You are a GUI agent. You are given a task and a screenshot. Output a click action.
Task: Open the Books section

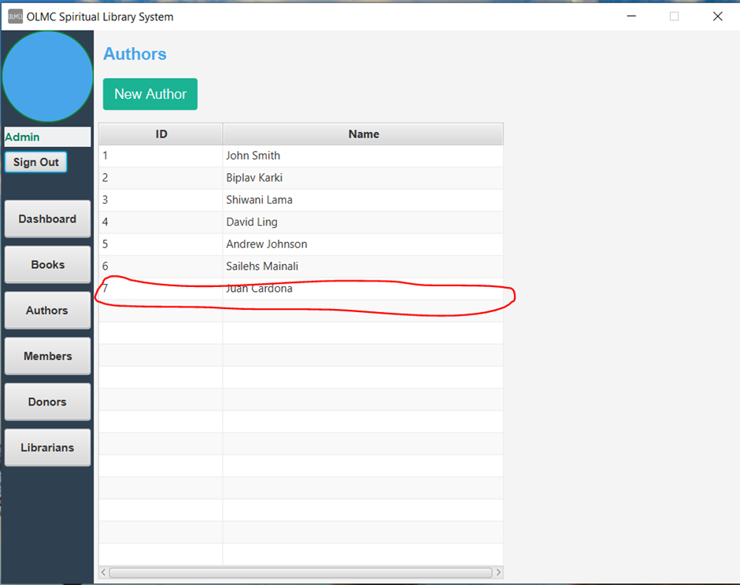point(47,264)
